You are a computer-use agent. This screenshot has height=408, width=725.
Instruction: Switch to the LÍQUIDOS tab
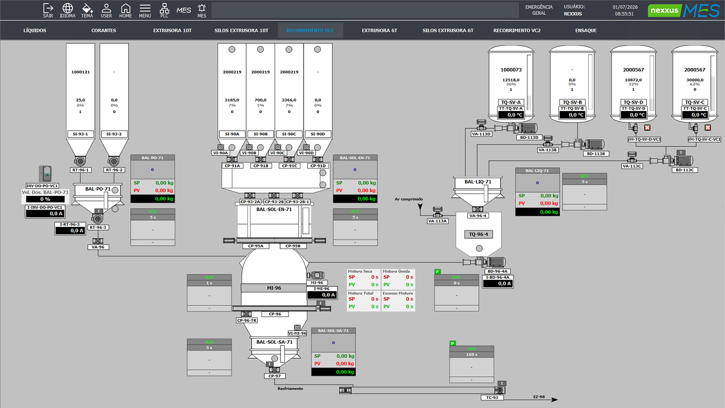(x=35, y=30)
